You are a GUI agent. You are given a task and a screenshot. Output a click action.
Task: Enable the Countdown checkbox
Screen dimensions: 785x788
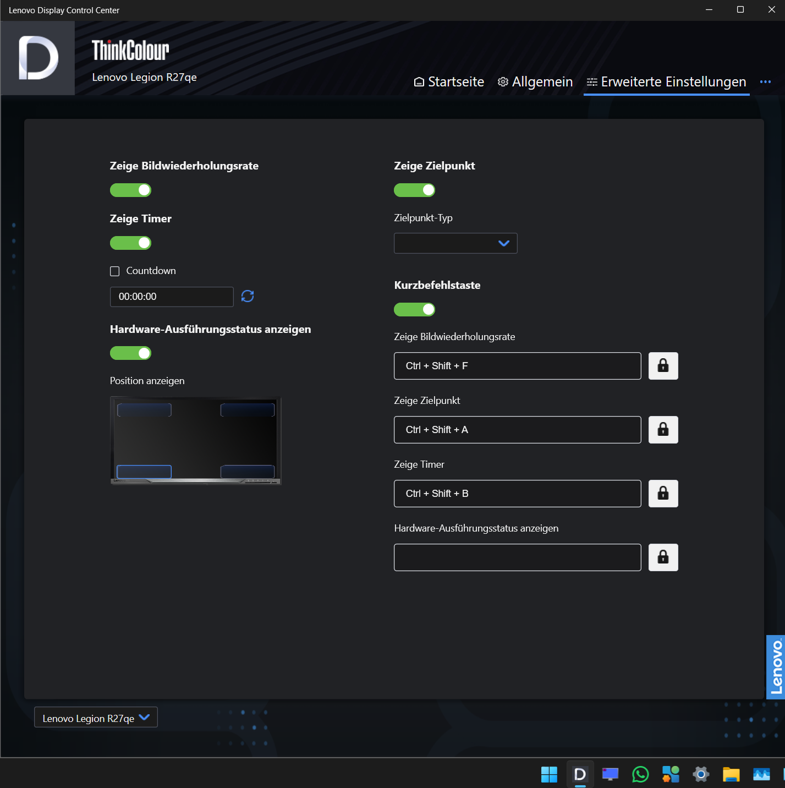click(x=115, y=271)
